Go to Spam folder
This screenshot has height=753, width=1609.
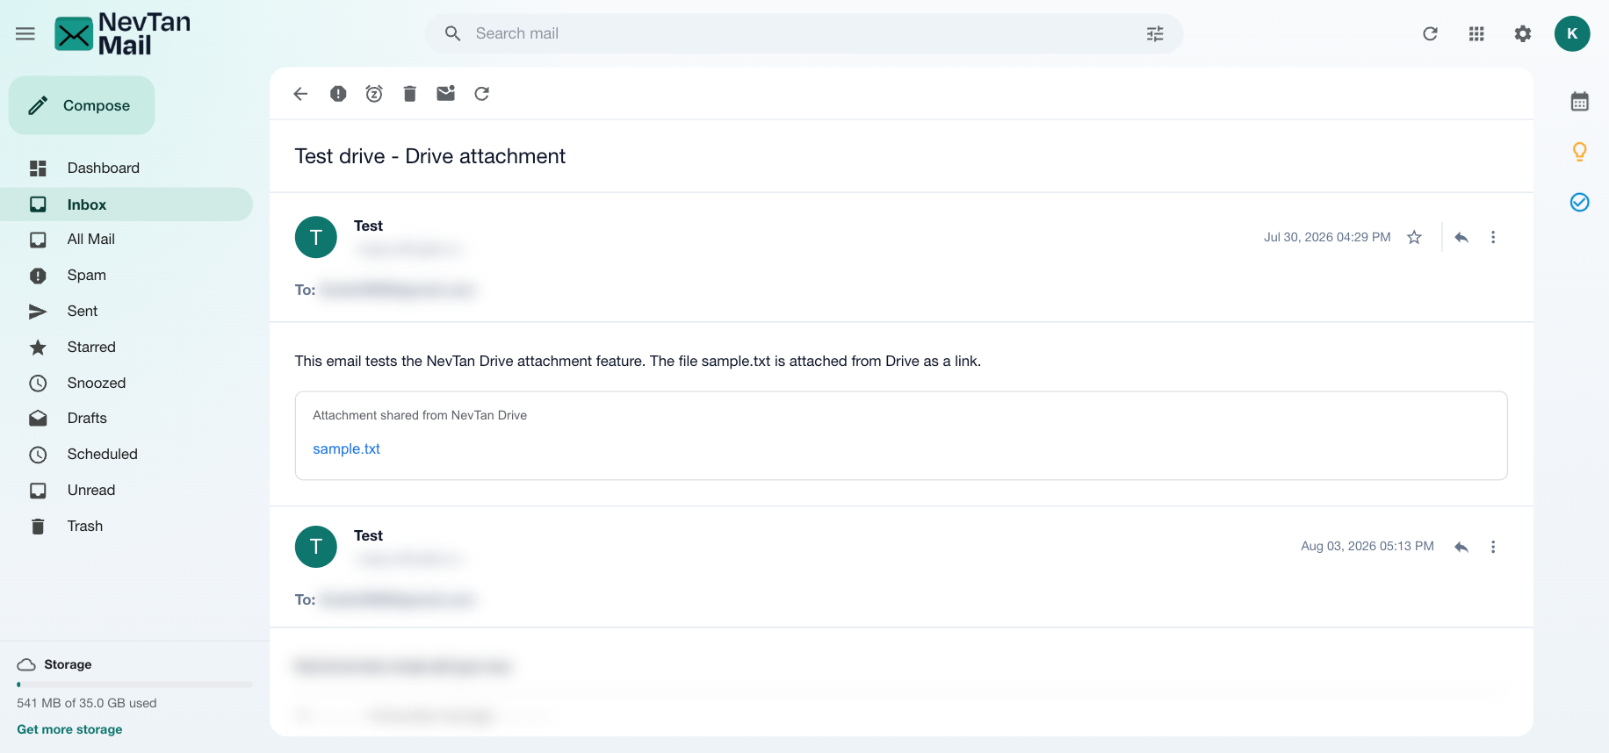click(126, 276)
